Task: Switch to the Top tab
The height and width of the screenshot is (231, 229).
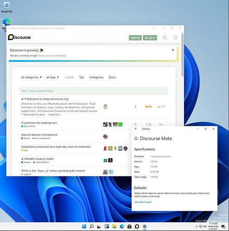Action: [x=82, y=77]
